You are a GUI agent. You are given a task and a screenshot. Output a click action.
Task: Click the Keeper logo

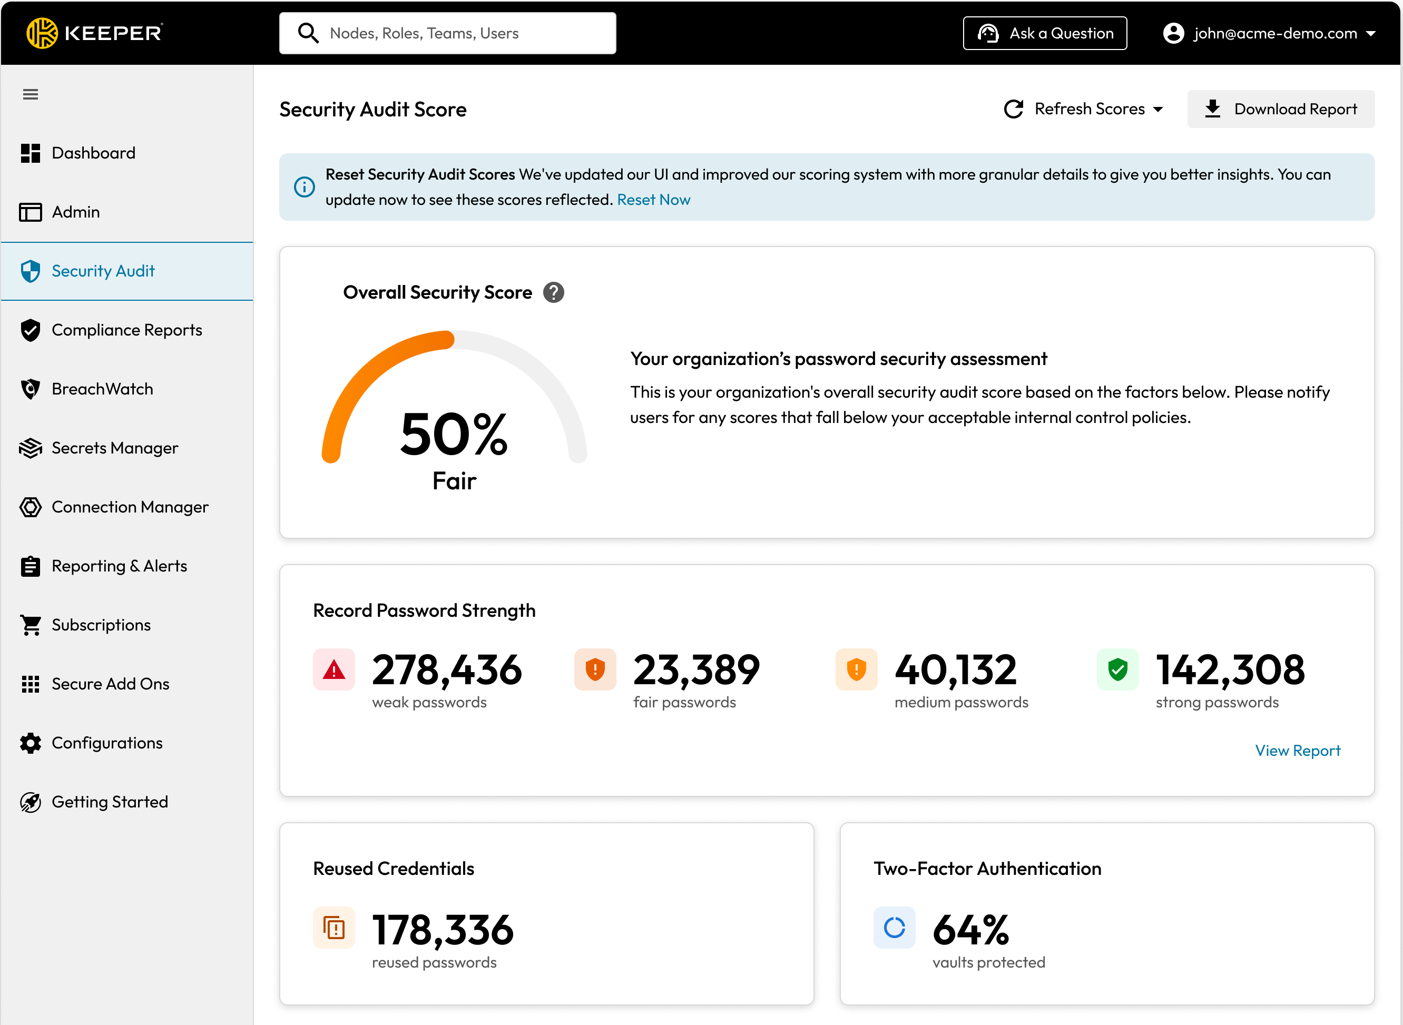(94, 33)
